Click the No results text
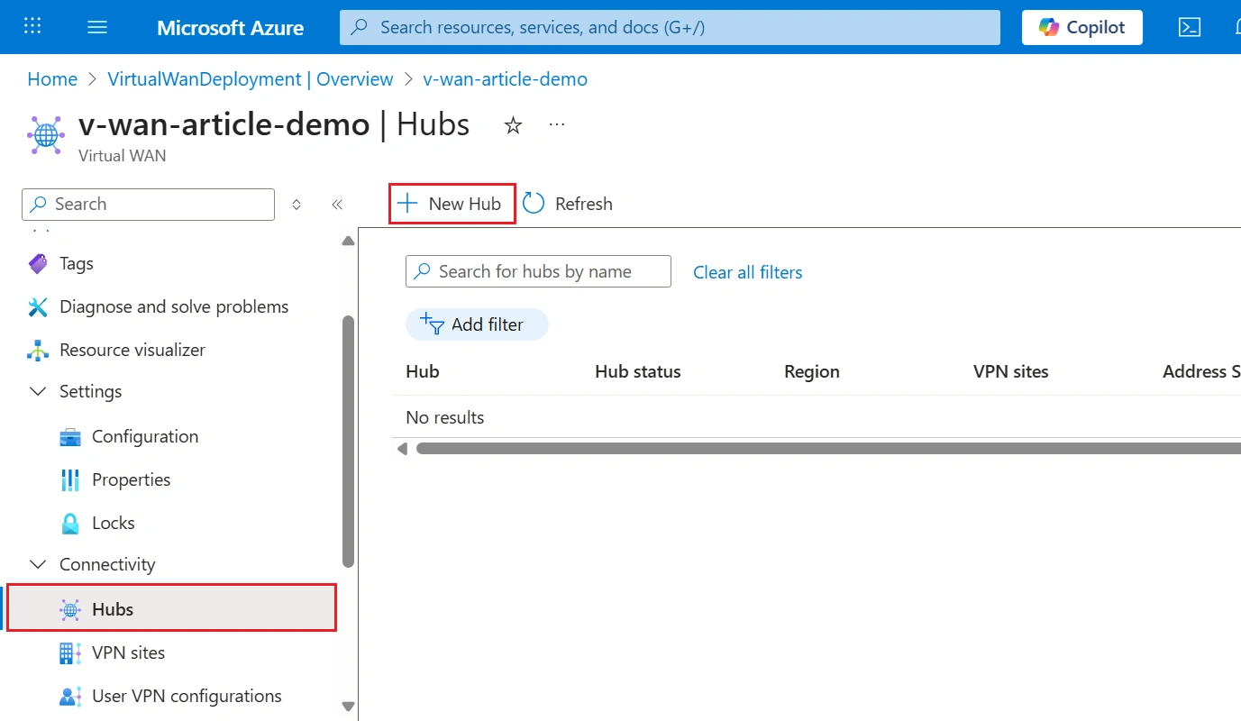1241x721 pixels. pos(445,417)
